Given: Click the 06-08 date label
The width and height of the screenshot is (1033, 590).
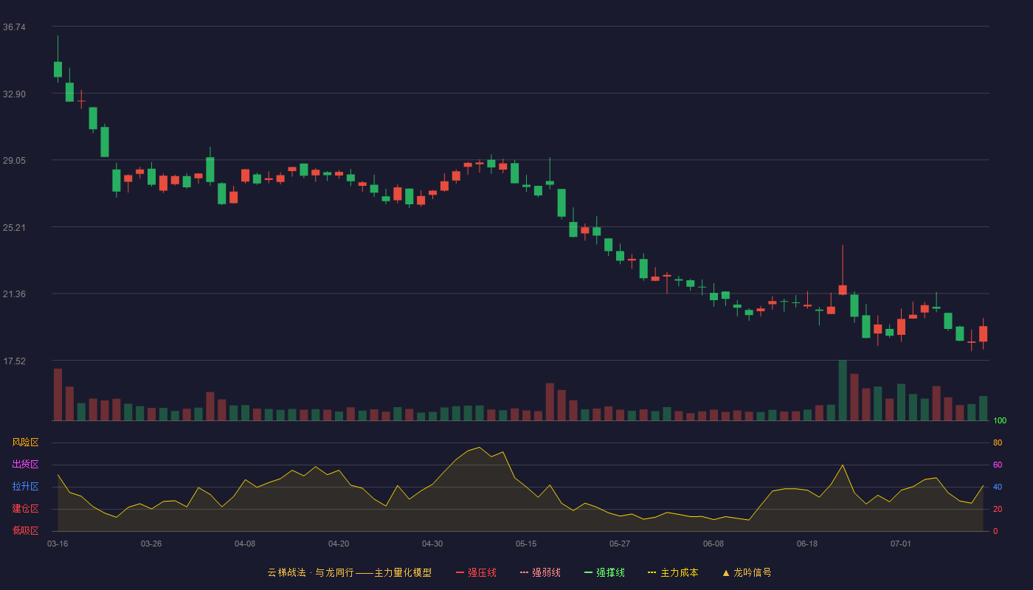Looking at the screenshot, I should 714,544.
